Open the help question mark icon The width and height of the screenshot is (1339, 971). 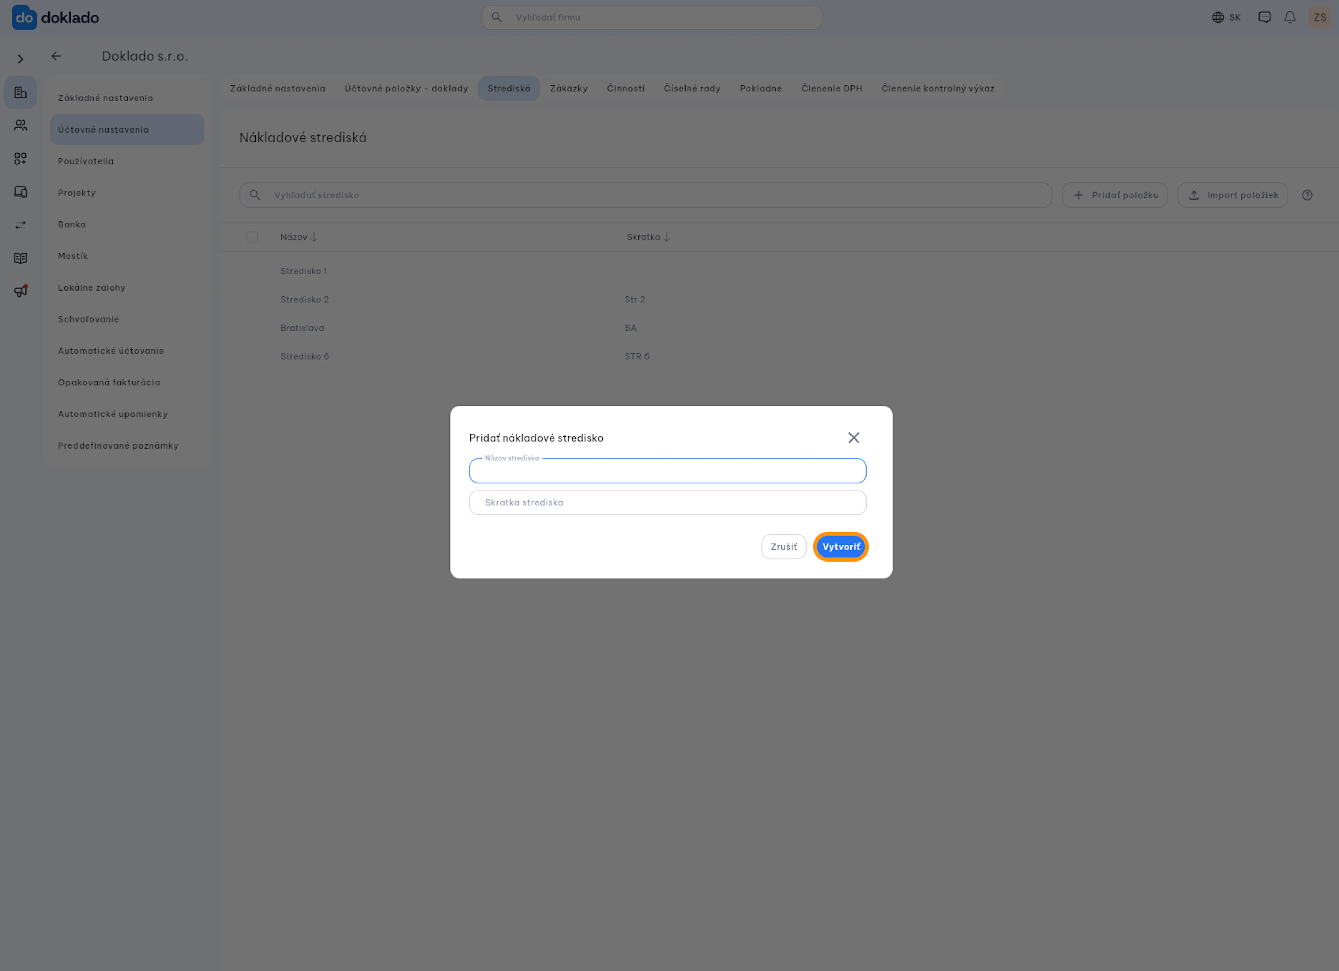click(x=1307, y=195)
